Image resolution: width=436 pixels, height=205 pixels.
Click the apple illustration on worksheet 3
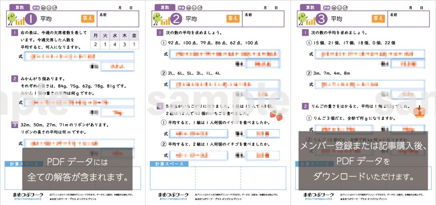click(x=418, y=111)
